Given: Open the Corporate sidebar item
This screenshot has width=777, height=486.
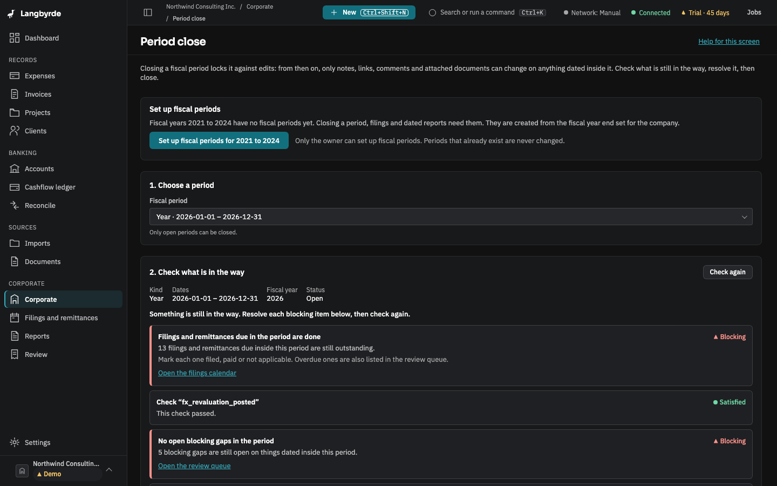Looking at the screenshot, I should point(64,299).
